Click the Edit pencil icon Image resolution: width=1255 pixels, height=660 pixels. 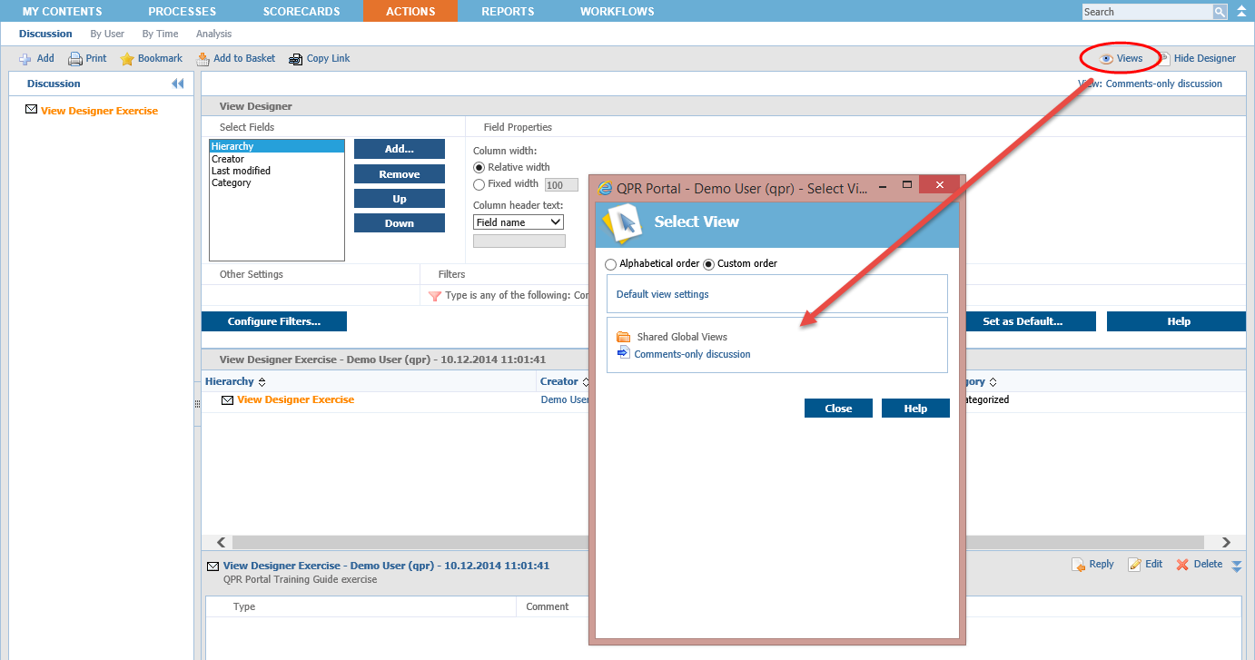(1134, 565)
